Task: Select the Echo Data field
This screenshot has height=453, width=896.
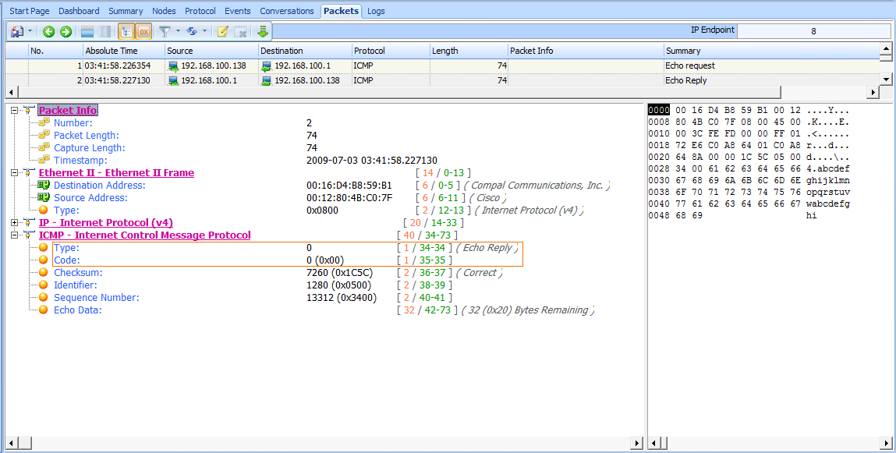Action: [x=78, y=310]
